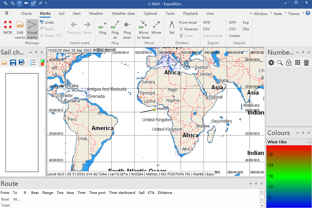This screenshot has height=208, width=312.
Task: Click the Ping mark icon
Action: pyautogui.click(x=103, y=25)
